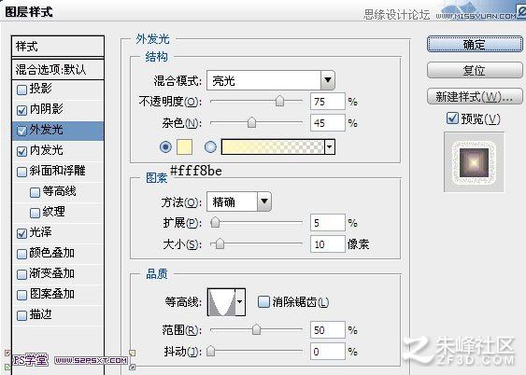526x375 pixels.
Task: Click the style preview thumbnail
Action: tap(474, 162)
